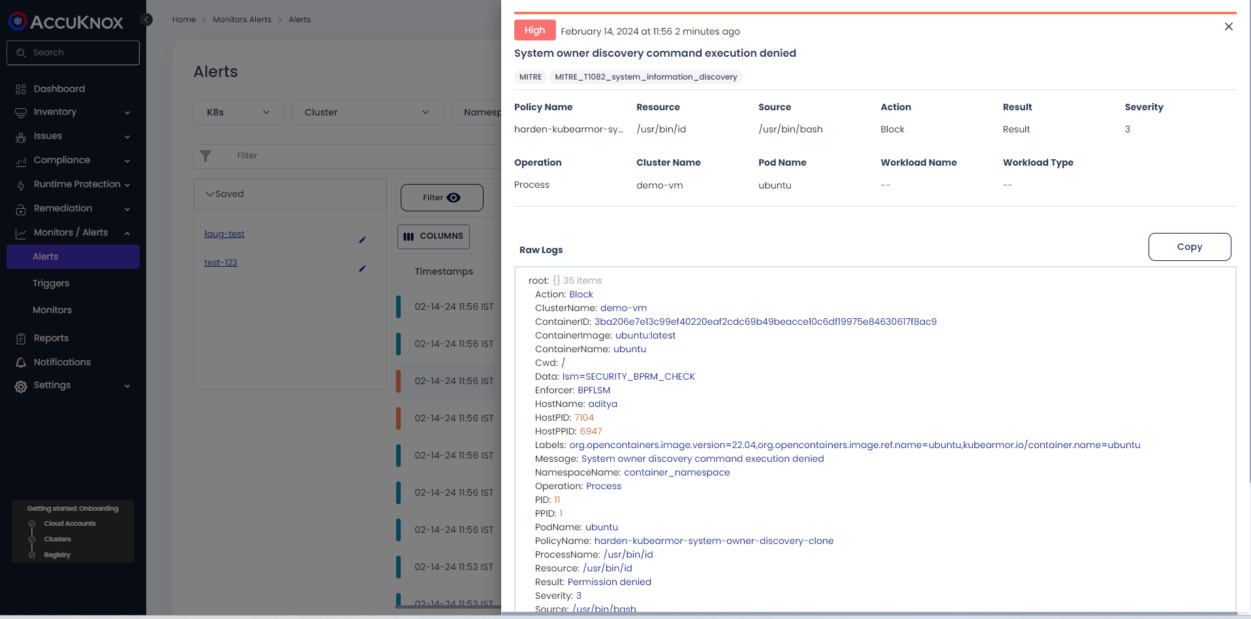The width and height of the screenshot is (1251, 619).
Task: Open the Compliance section
Action: tap(61, 160)
